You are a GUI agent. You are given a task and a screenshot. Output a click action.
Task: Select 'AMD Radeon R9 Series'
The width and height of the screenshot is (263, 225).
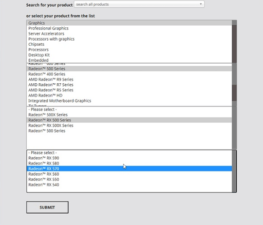pos(129,79)
